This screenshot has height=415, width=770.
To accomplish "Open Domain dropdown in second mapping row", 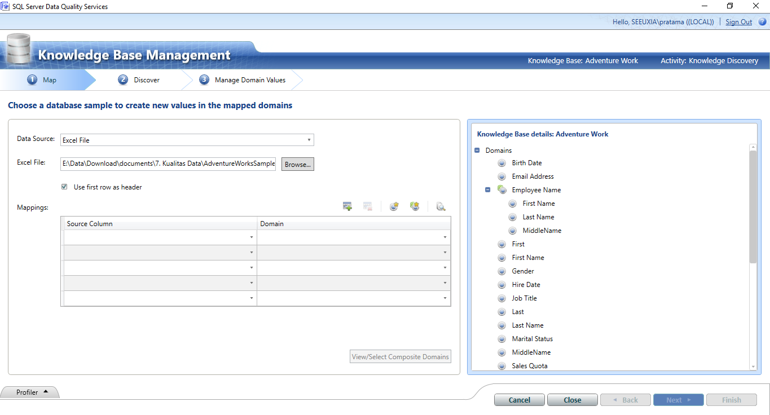I will point(445,253).
